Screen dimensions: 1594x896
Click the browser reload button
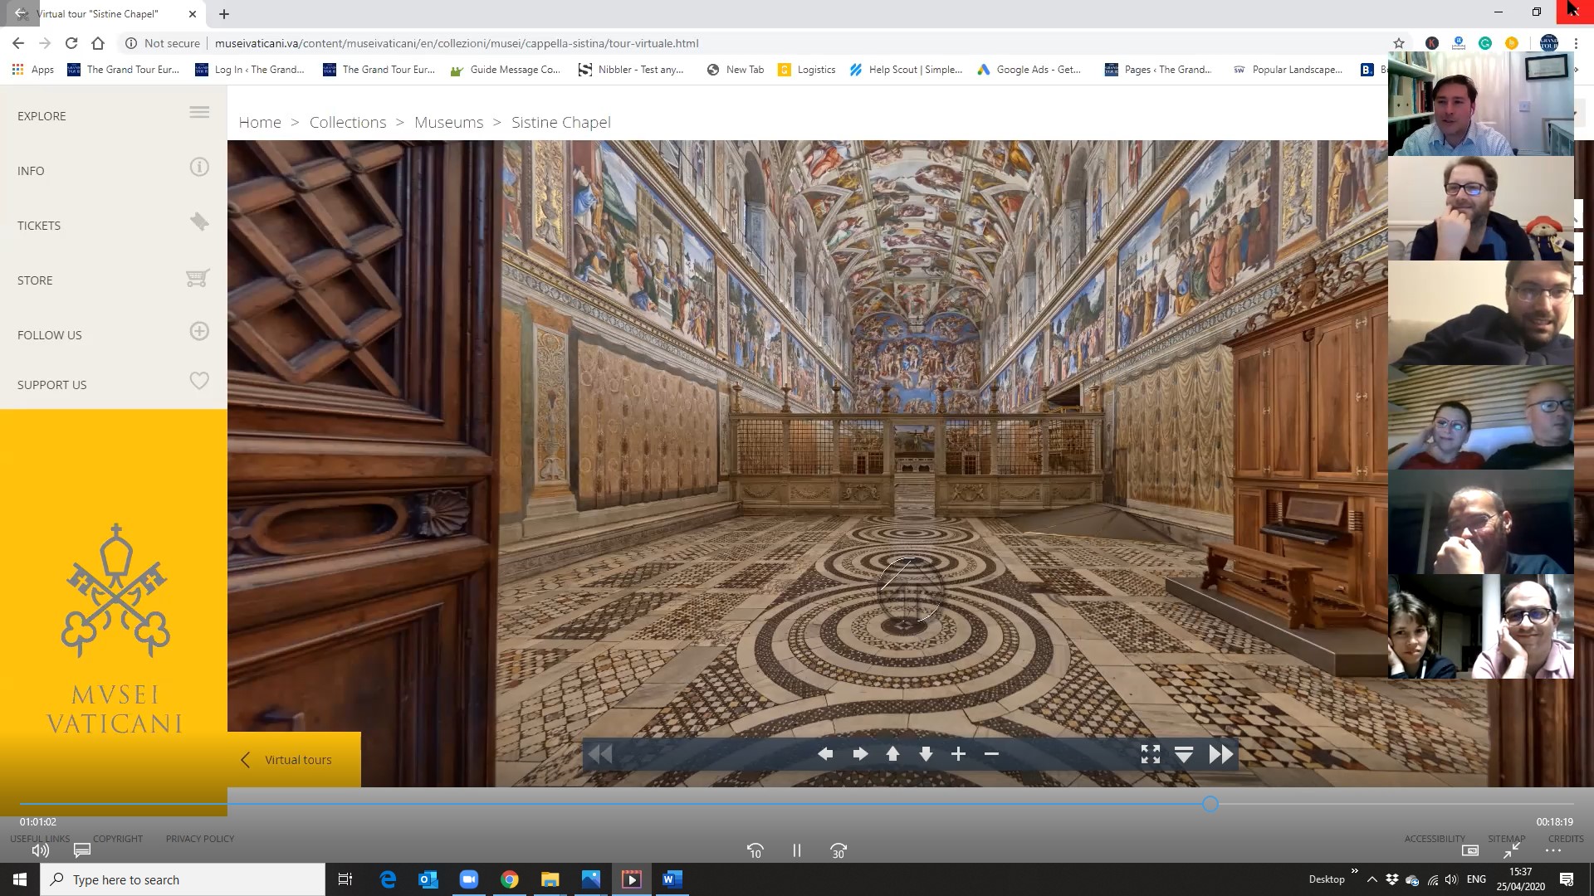[71, 43]
